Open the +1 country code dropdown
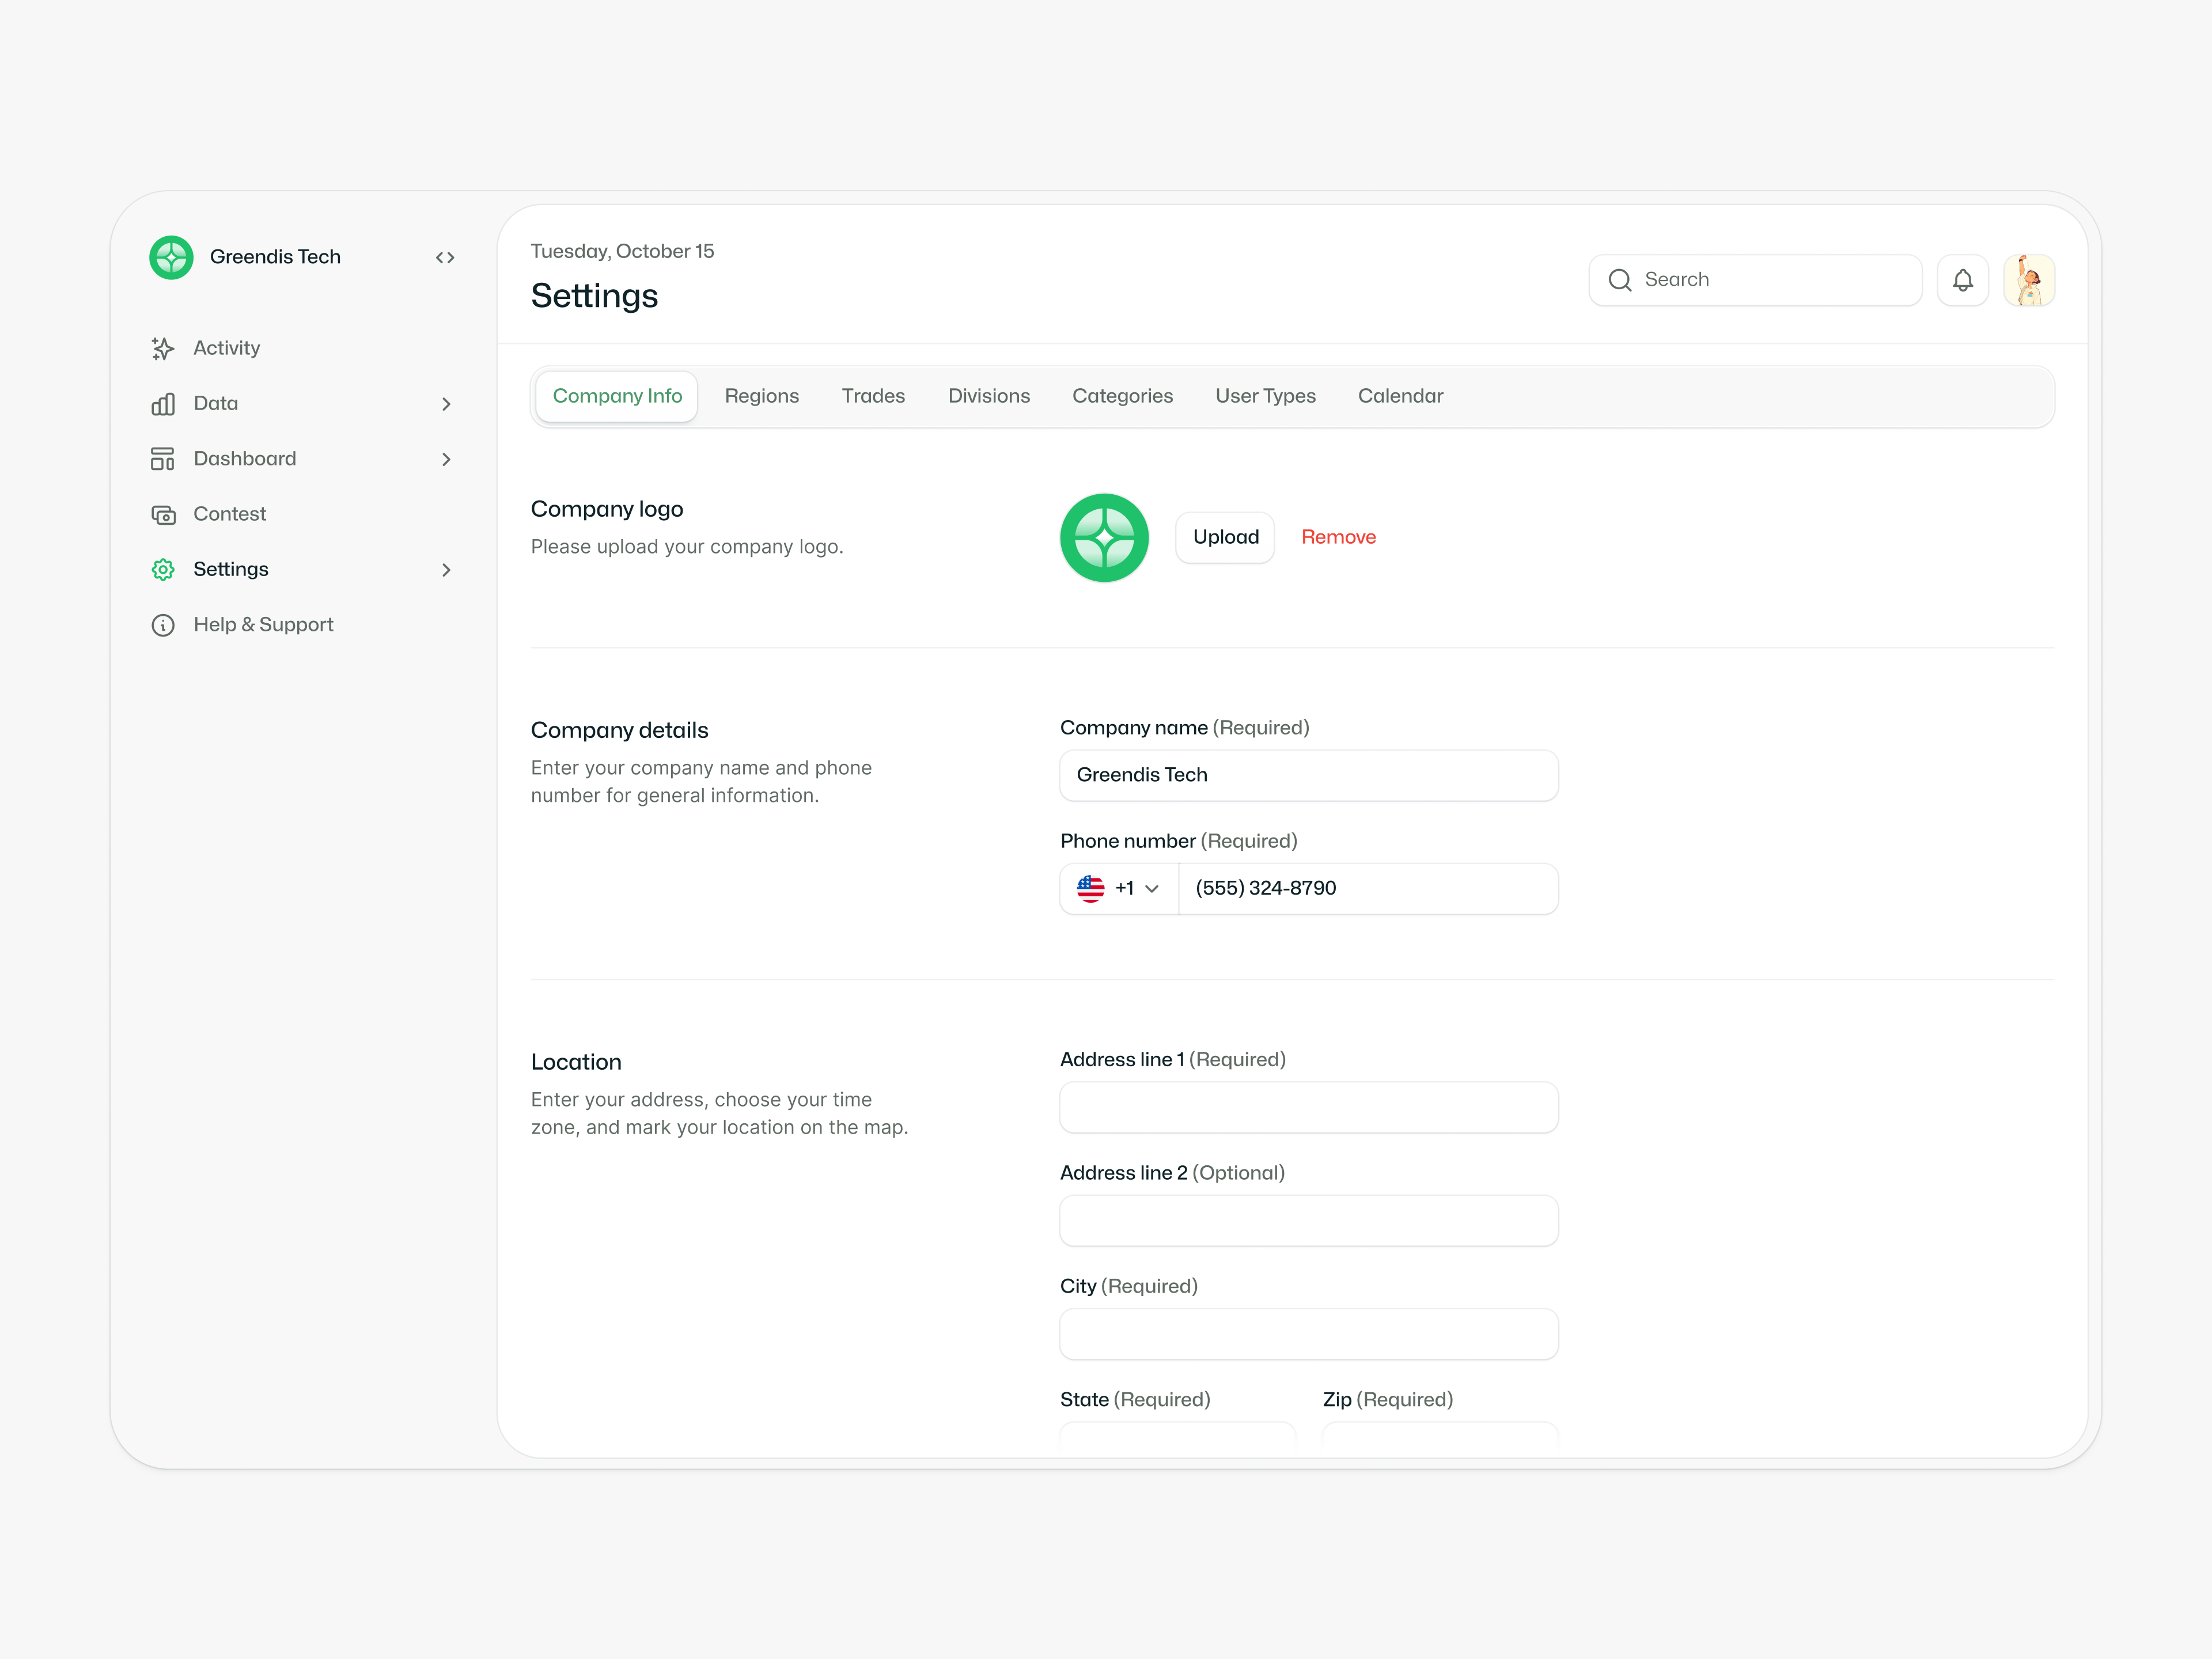Screen dimensions: 2212x1659 1119,888
